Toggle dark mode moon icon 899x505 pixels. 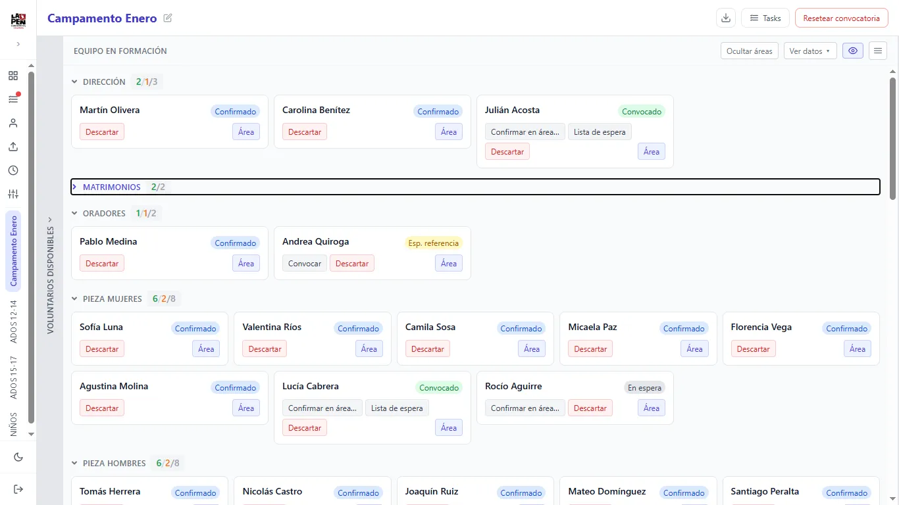click(18, 457)
